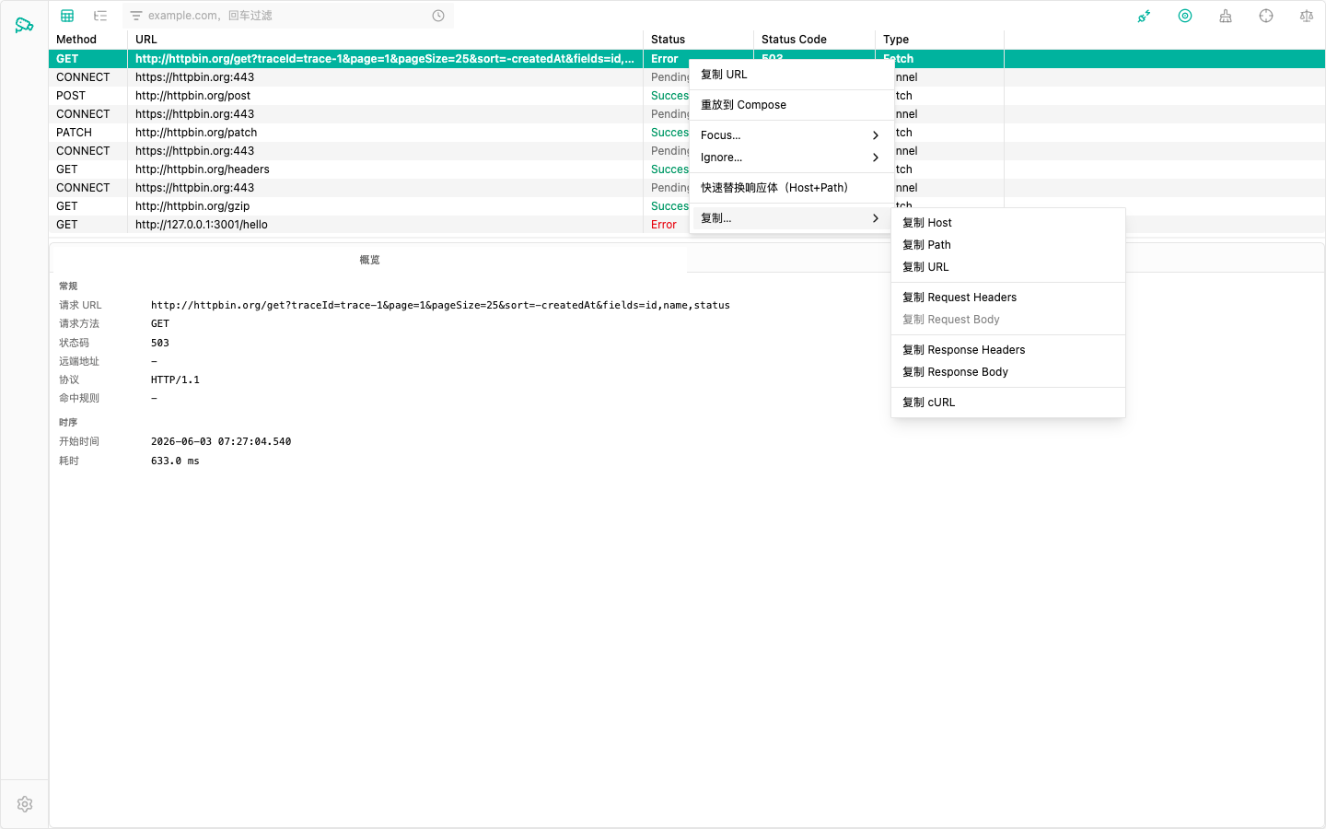Select 复制 Response Headers
Screen dimensions: 1326x829
click(x=1008, y=350)
